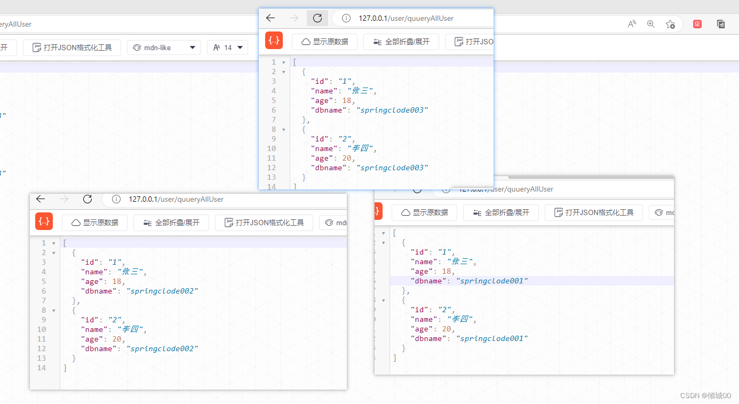Click 打开JSON格式化工具 in the springclode001 window
The height and width of the screenshot is (404, 739).
point(594,212)
